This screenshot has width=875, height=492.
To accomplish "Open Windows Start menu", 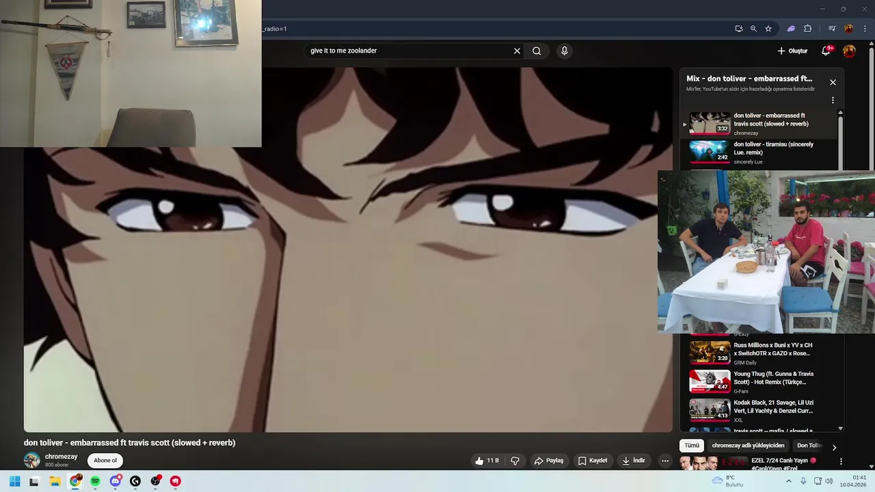I will tap(14, 481).
